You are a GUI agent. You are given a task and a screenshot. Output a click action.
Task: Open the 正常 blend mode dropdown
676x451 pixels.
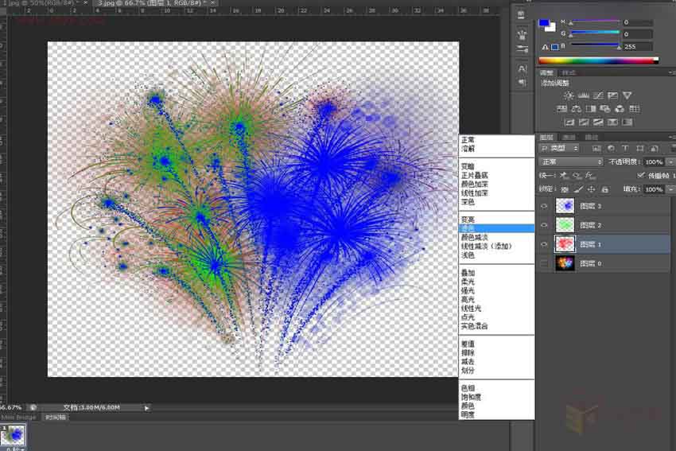(x=571, y=161)
